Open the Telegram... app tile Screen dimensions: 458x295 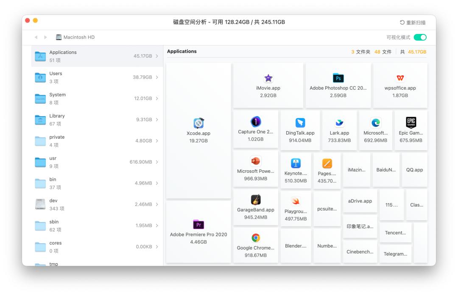395,254
